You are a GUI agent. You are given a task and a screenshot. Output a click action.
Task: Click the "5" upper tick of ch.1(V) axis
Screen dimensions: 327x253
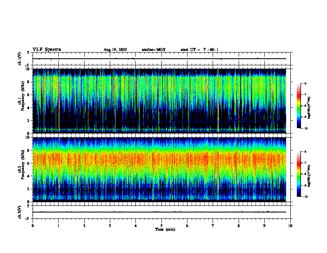pyautogui.click(x=28, y=53)
